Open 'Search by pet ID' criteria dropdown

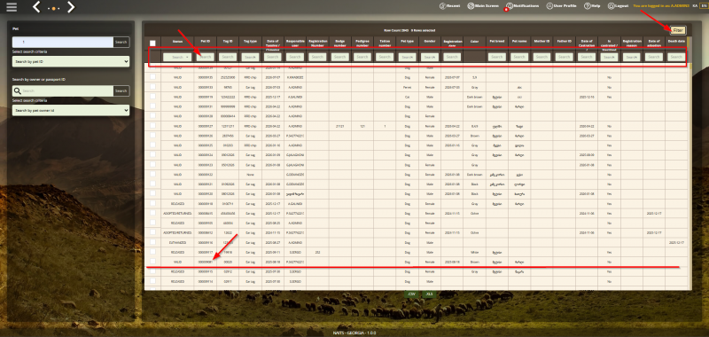(71, 61)
